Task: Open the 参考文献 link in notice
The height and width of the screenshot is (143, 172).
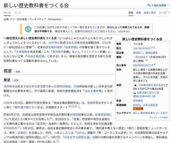Action: (54, 27)
